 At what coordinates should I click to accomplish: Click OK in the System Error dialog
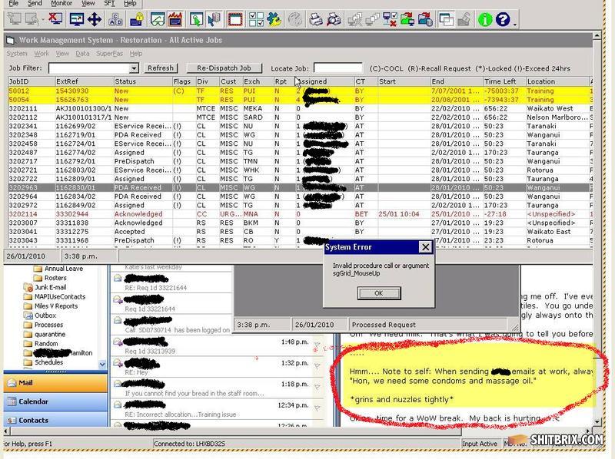(x=378, y=293)
